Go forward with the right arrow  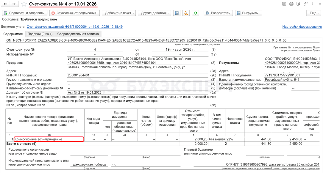point(14,4)
